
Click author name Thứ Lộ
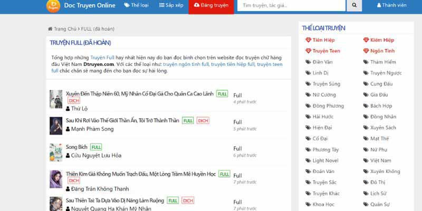click(x=80, y=109)
